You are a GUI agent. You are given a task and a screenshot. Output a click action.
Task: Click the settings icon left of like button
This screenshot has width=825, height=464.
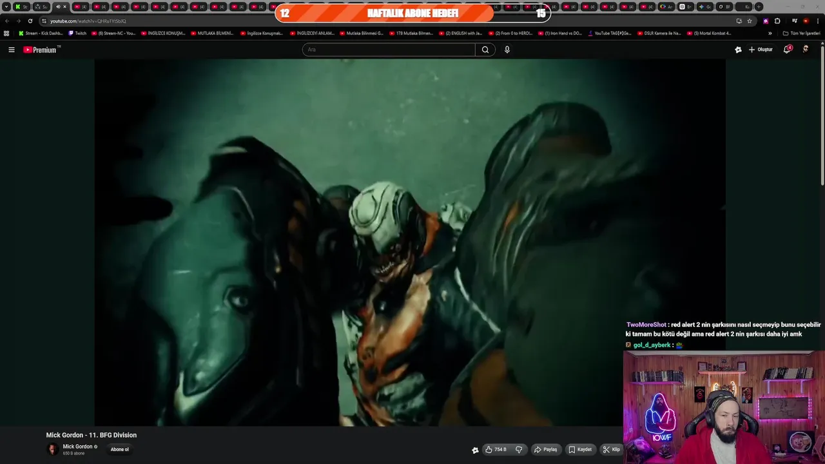(475, 450)
